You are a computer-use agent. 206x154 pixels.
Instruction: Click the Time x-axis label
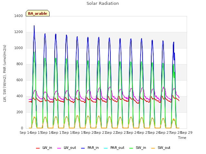pyautogui.click(x=182, y=138)
